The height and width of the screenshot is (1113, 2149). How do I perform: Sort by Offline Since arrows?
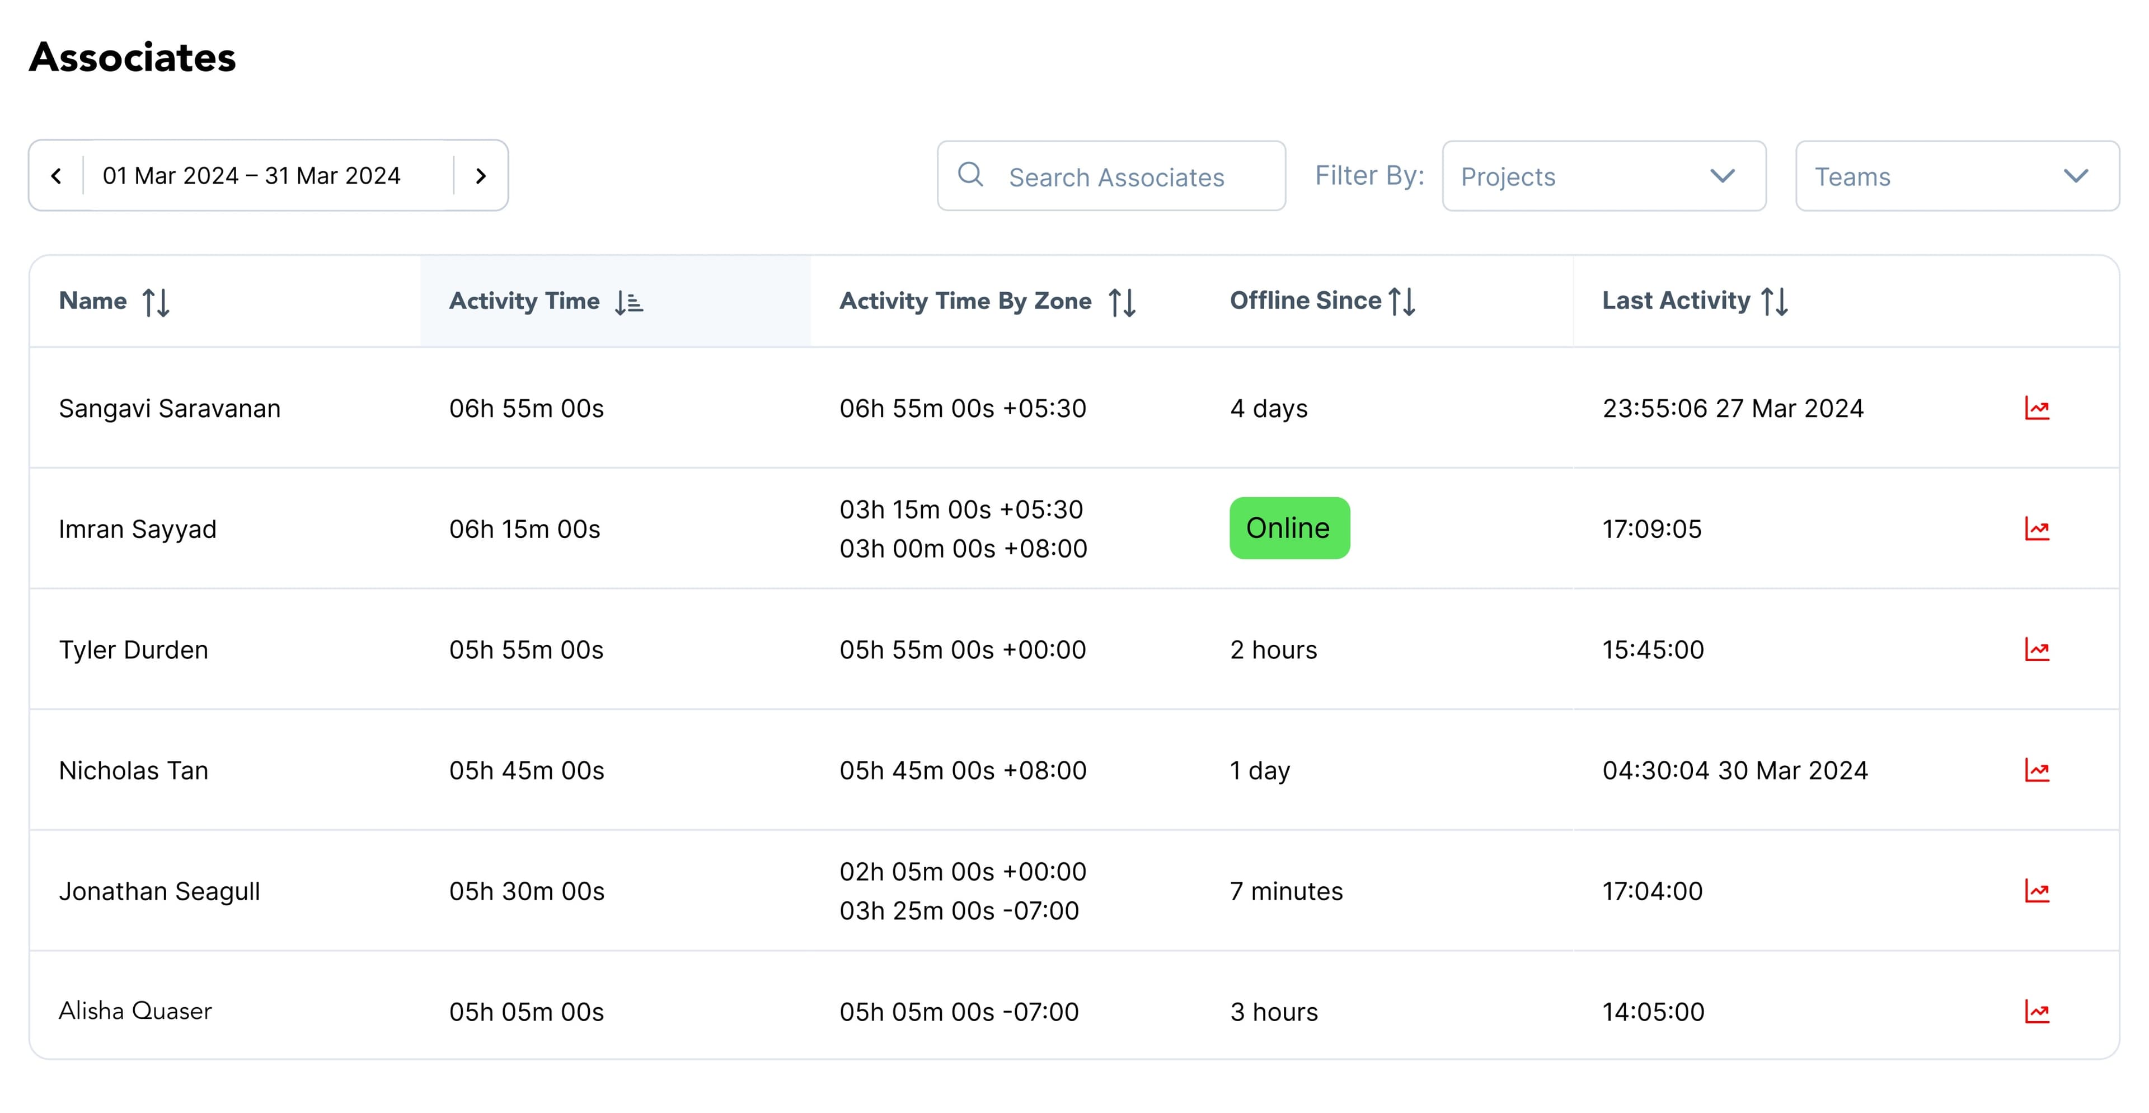coord(1402,301)
